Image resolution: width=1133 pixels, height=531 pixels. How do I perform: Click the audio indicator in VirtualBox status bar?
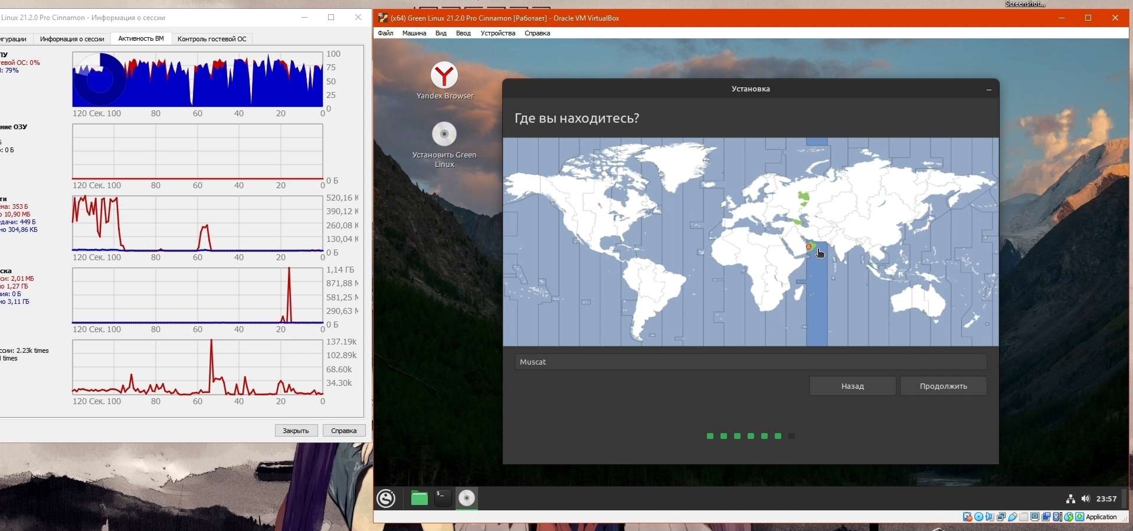tap(990, 517)
